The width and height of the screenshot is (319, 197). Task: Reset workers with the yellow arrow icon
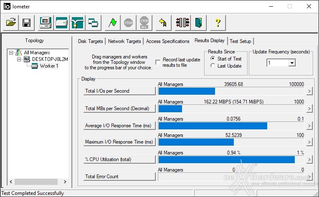tap(163, 23)
